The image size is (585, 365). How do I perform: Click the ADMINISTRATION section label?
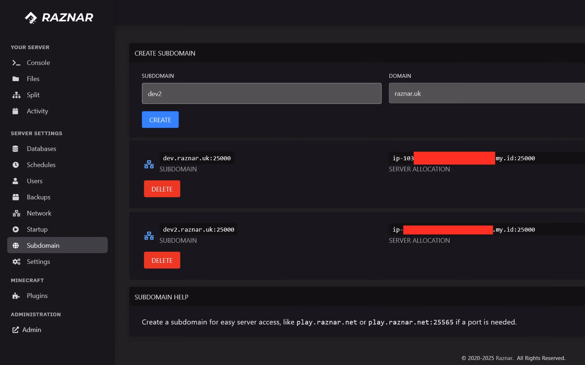(x=36, y=314)
